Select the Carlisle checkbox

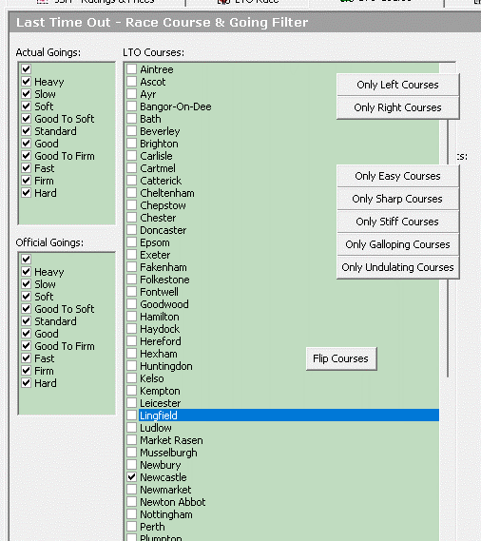click(131, 156)
